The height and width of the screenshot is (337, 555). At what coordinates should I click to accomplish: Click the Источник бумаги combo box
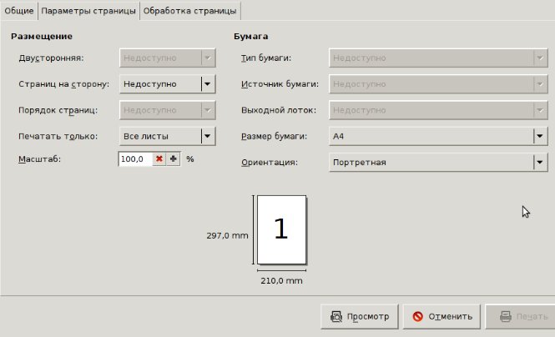coord(437,84)
